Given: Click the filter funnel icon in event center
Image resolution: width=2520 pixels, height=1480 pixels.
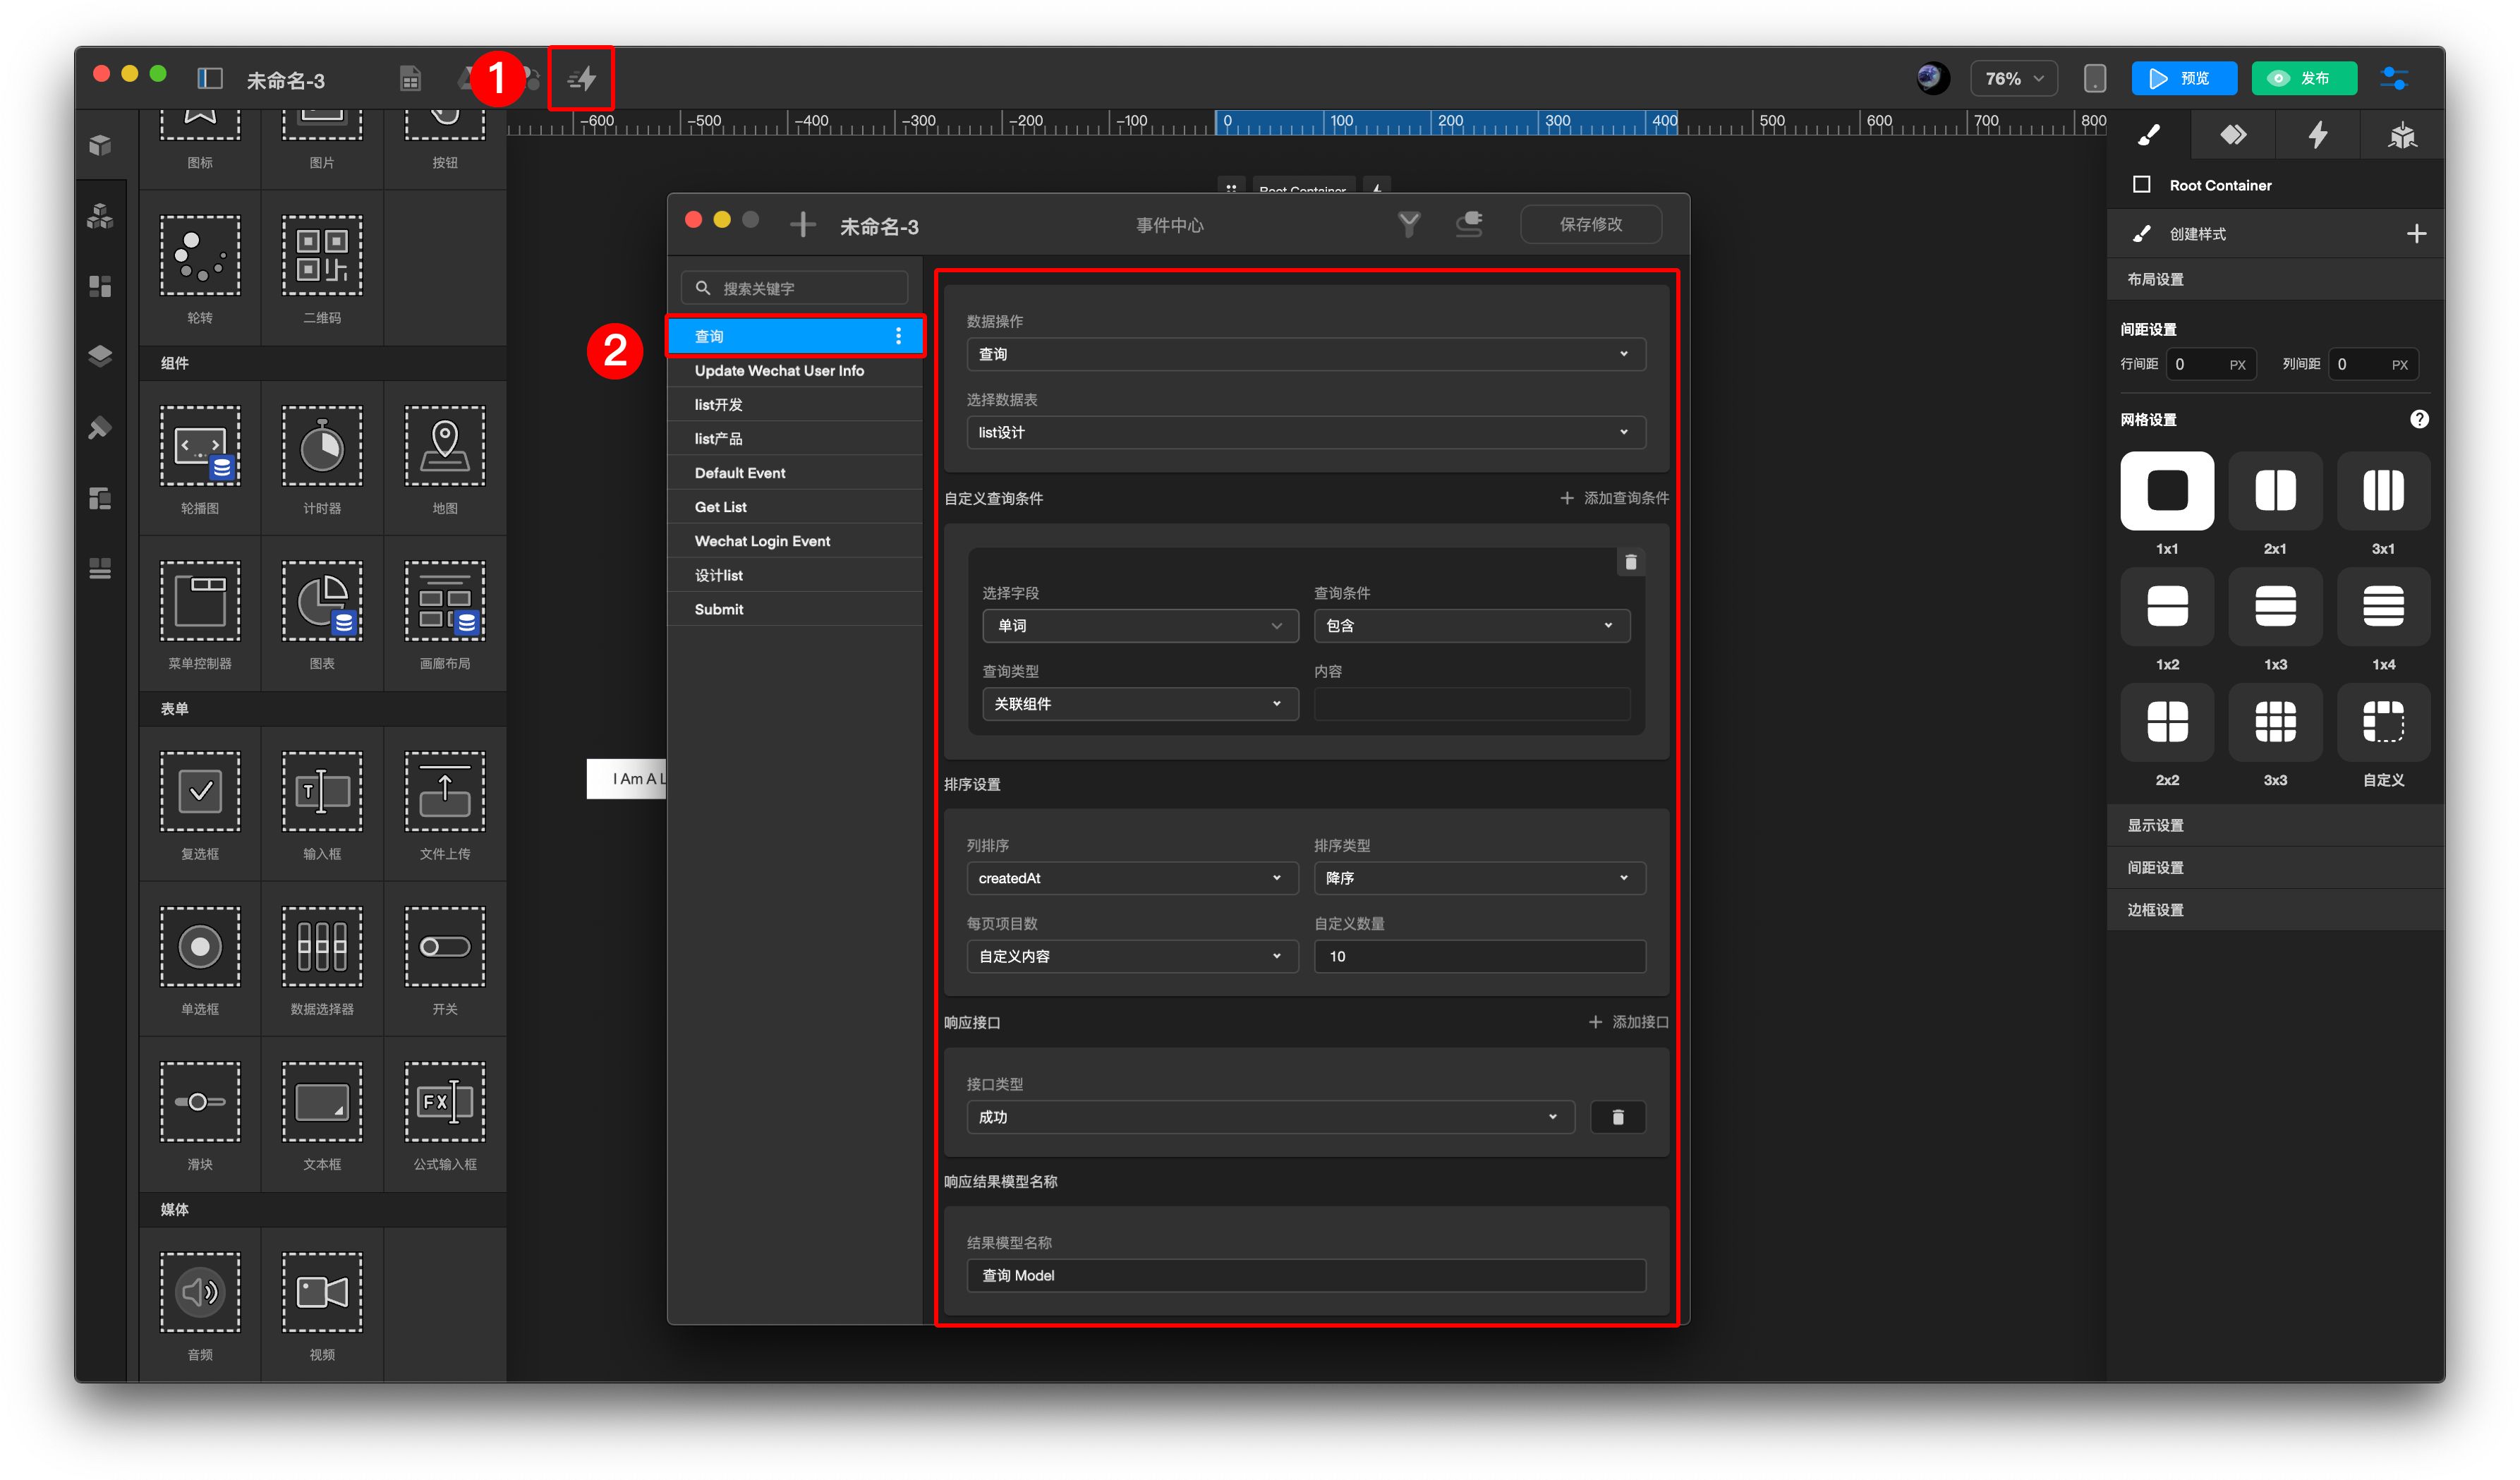Looking at the screenshot, I should pyautogui.click(x=1409, y=224).
